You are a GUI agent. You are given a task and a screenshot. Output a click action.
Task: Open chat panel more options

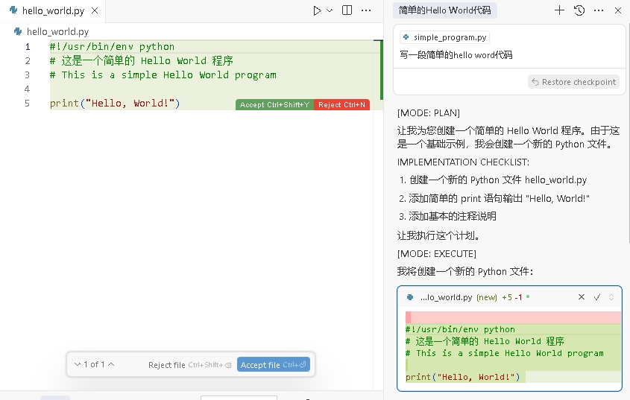coord(599,10)
